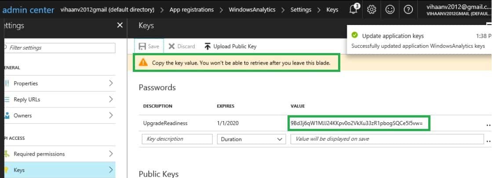This screenshot has width=492, height=178.
Task: Click the Save button label
Action: (153, 46)
